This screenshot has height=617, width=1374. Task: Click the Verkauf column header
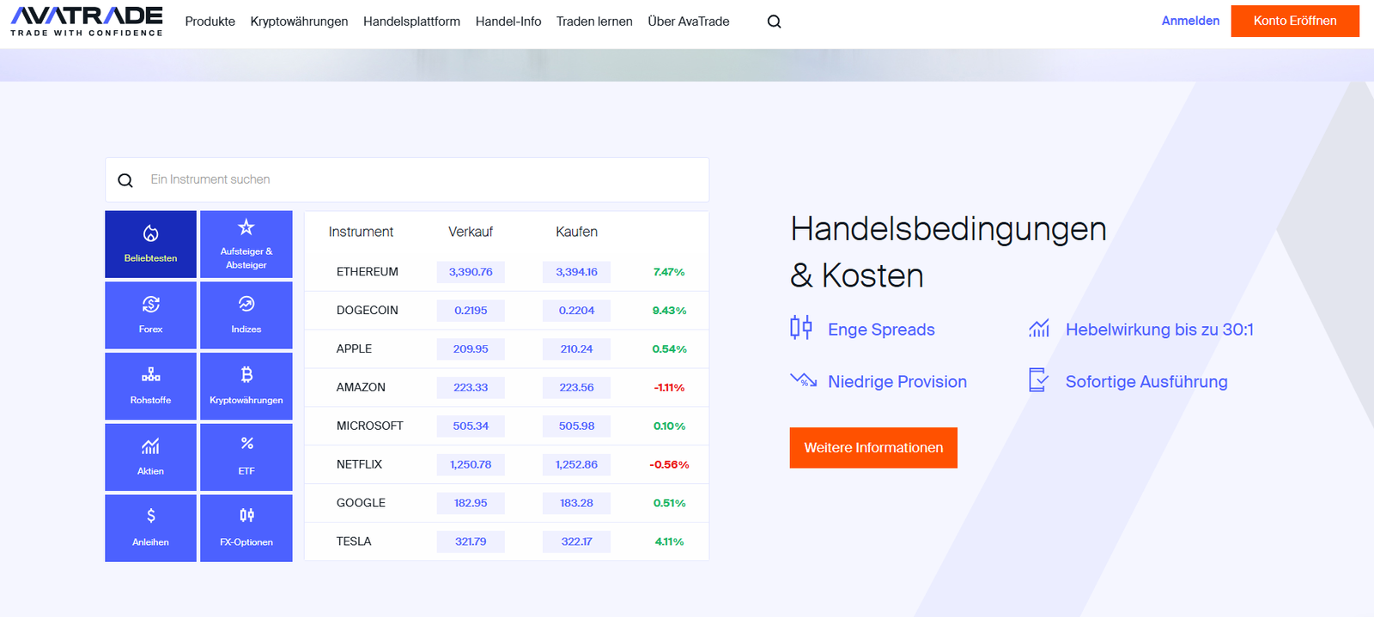(x=471, y=232)
